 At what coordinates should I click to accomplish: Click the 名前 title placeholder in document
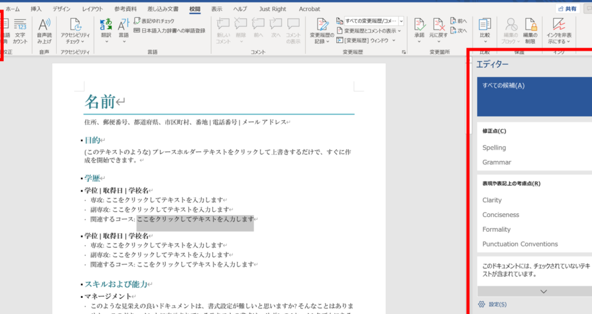pos(100,101)
